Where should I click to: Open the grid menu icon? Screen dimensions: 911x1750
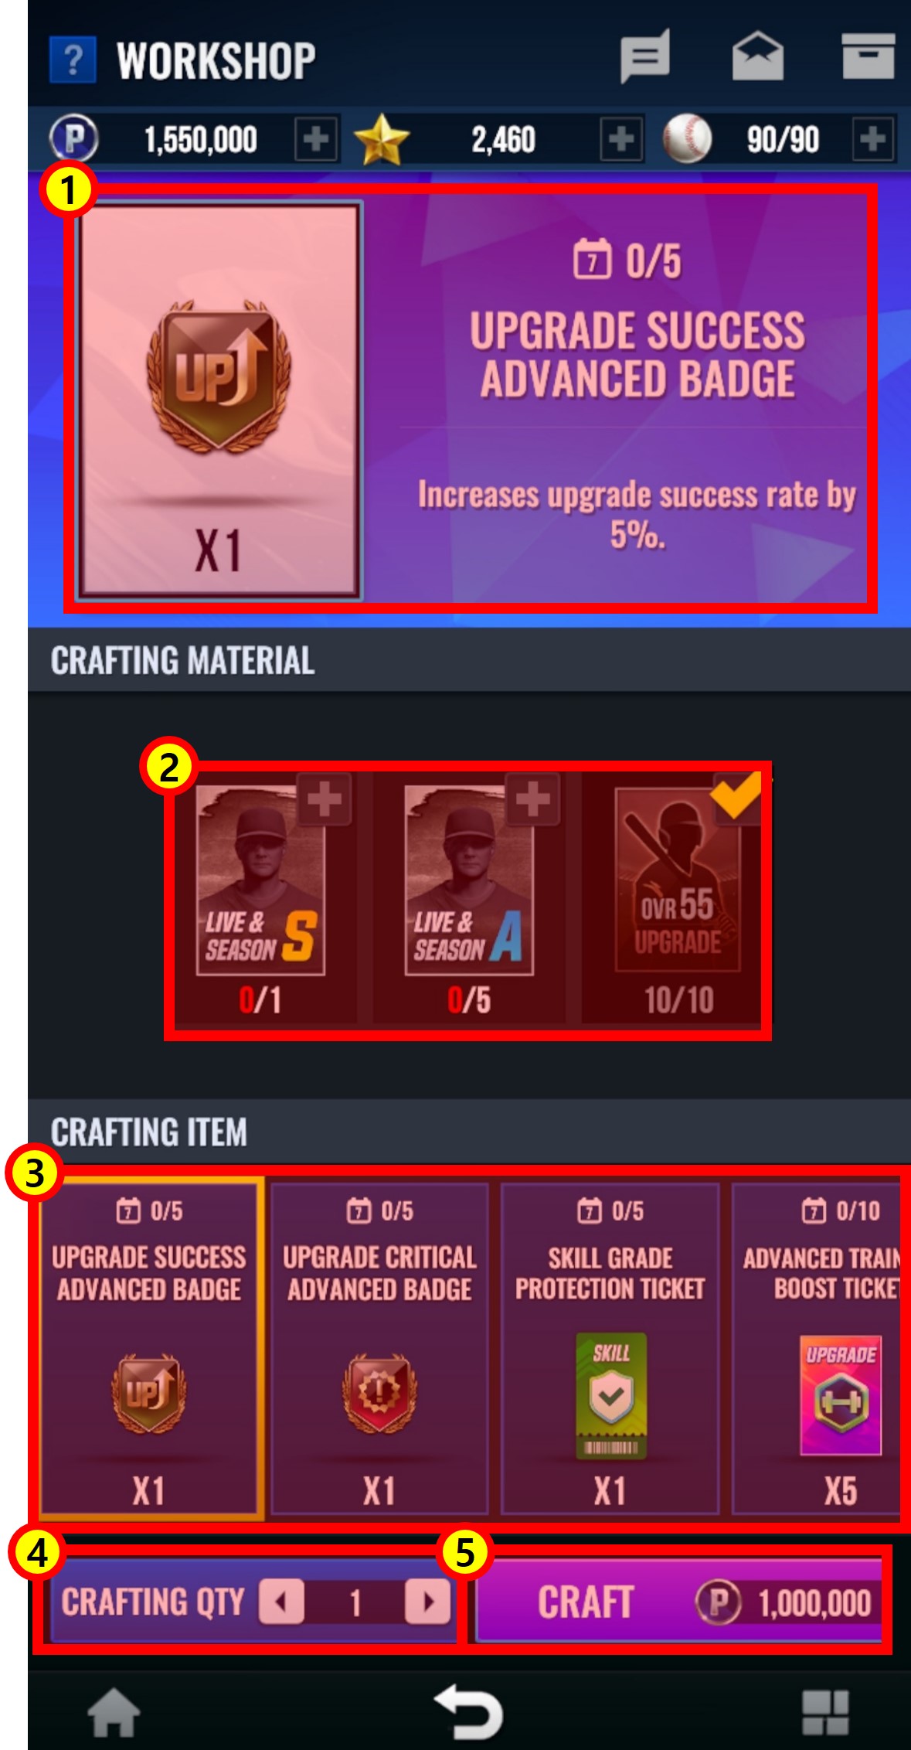click(x=824, y=1711)
